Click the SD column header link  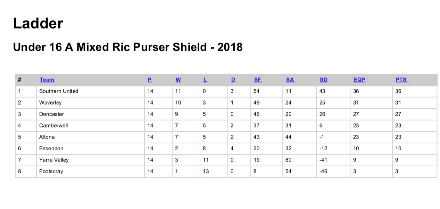tap(324, 80)
